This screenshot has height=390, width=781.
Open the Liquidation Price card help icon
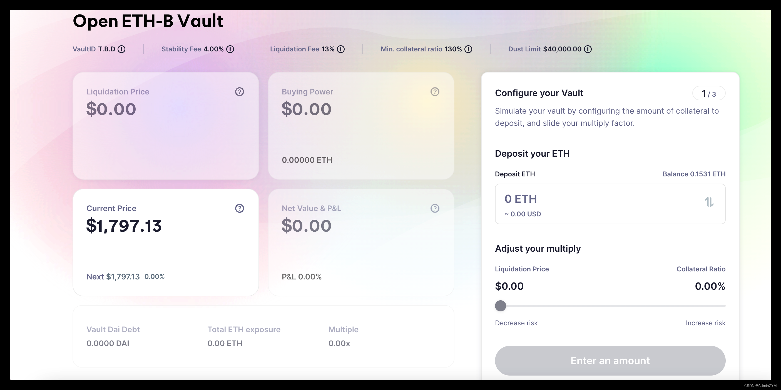[240, 91]
